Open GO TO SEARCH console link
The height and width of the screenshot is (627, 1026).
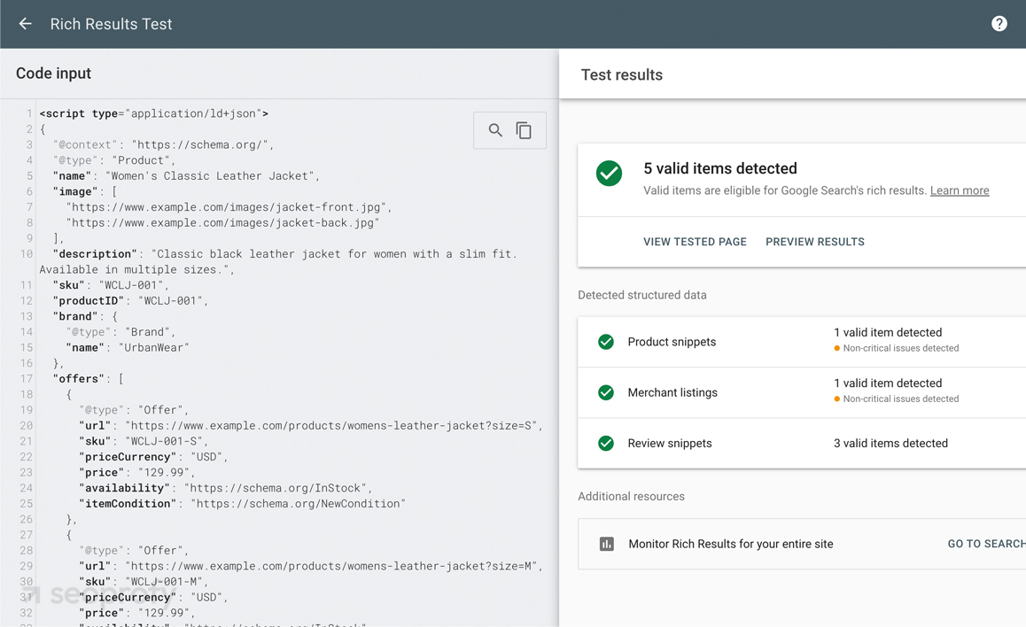pyautogui.click(x=986, y=544)
